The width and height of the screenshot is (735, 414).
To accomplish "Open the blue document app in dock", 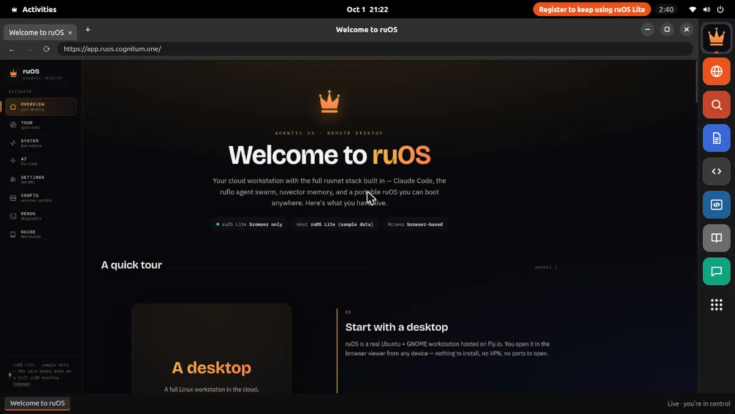I will point(716,138).
